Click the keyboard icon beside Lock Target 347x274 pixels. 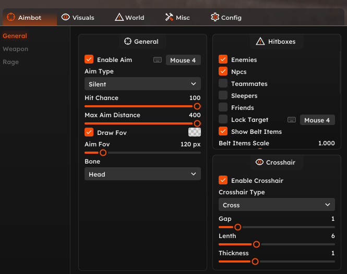(292, 120)
